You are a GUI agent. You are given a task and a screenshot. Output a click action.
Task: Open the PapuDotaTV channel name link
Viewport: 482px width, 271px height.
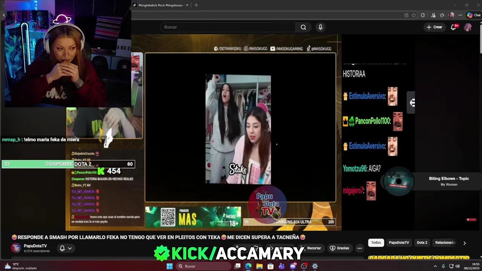point(35,246)
